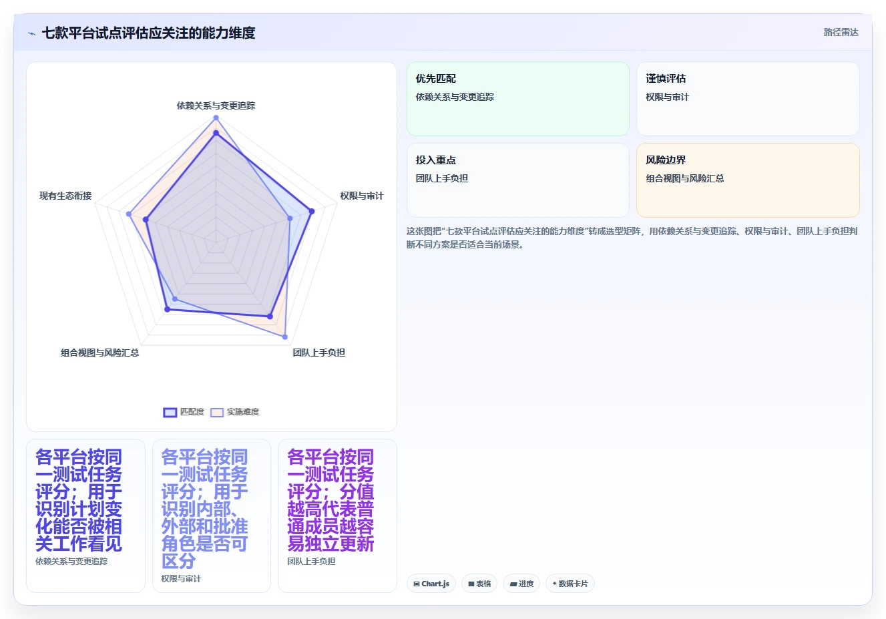Click the 数据卡片 sparkle icon
The height and width of the screenshot is (619, 886).
(554, 584)
